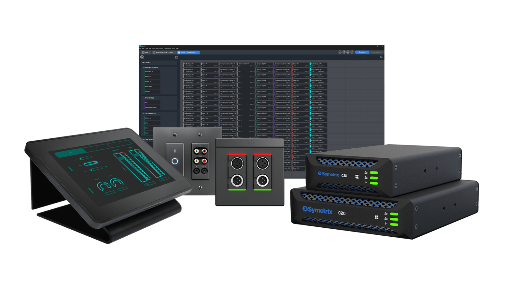Collapse the Crossovers section

point(144,114)
